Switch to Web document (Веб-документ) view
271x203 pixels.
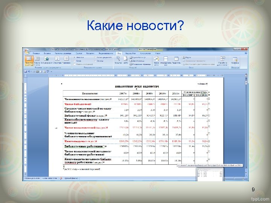(47, 60)
